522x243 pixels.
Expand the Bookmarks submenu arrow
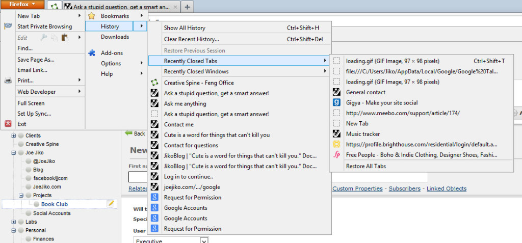[142, 15]
